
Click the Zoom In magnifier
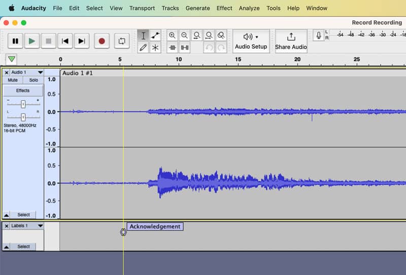tap(172, 35)
